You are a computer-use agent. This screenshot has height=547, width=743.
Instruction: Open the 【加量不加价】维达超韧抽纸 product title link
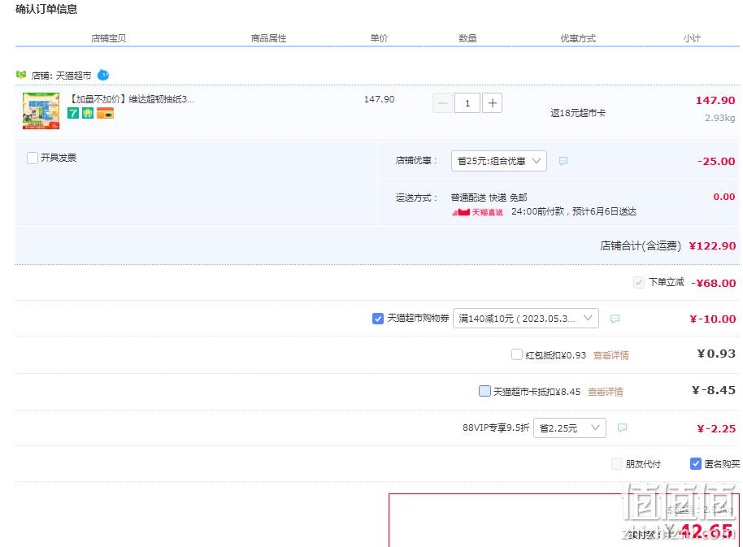pos(131,99)
